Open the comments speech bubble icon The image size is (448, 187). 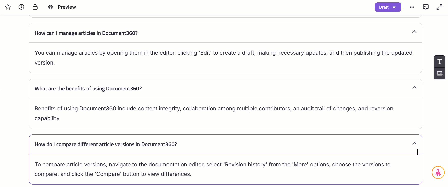[x=426, y=7]
